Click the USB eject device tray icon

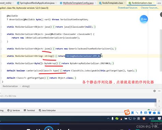[112, 119]
